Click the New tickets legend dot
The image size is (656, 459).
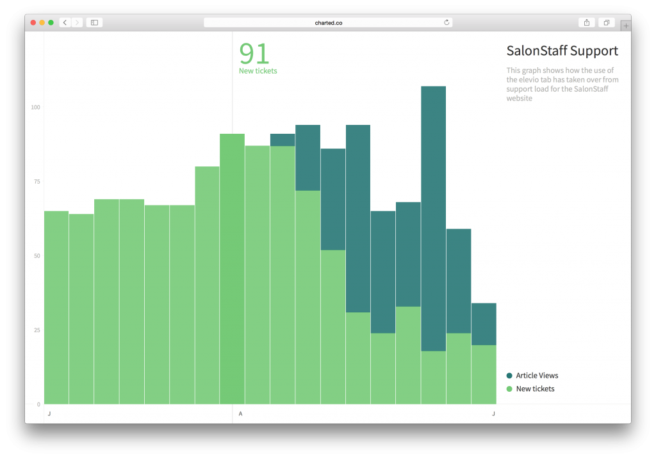click(x=509, y=389)
